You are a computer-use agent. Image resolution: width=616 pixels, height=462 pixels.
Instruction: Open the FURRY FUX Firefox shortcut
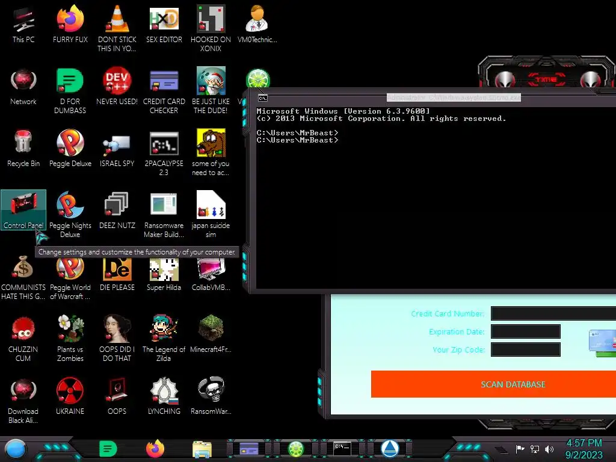pyautogui.click(x=70, y=24)
